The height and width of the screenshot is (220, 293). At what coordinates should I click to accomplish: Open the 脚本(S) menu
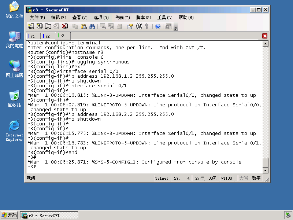[x=144, y=18]
